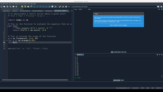This screenshot has width=163, height=92.
Task: Open Preferences wrench icon
Action: [60, 7]
